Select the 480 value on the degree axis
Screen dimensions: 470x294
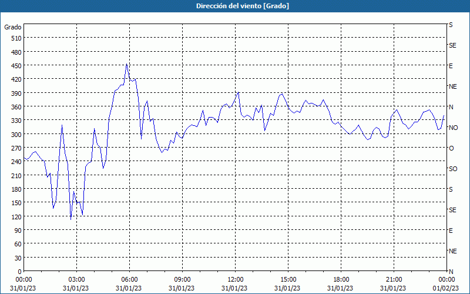coord(17,52)
